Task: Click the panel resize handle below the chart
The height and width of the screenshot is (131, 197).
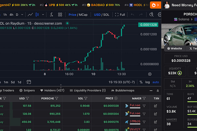Action: point(61,86)
